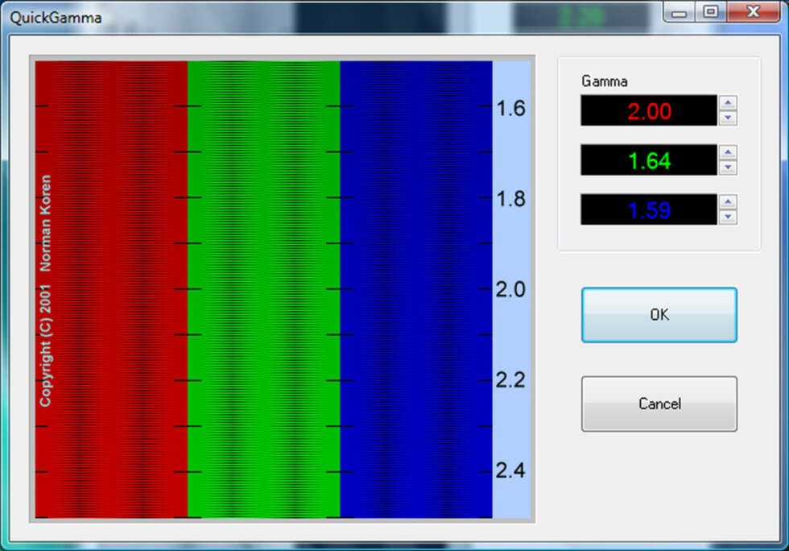Decrease the red gamma value
Image resolution: width=789 pixels, height=551 pixels.
pos(728,118)
